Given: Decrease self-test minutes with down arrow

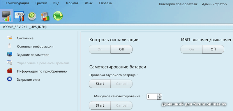Looking at the screenshot, I should [x=160, y=98].
